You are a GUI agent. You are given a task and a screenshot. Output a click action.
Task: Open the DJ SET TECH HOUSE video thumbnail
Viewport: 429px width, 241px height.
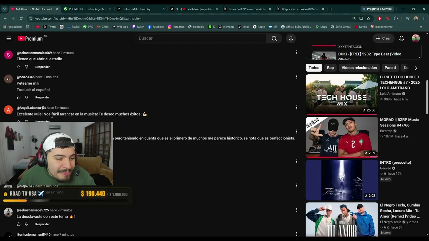[342, 95]
